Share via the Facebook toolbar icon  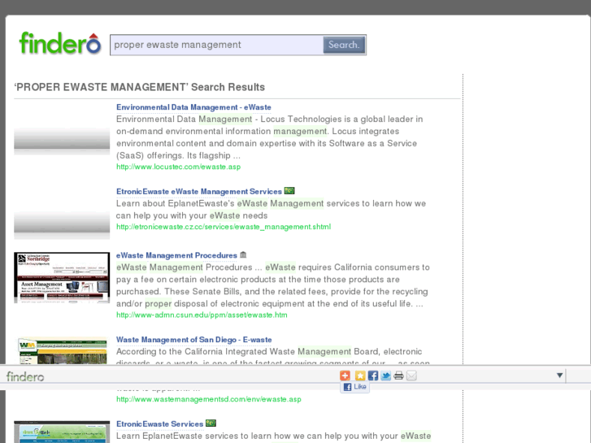373,376
